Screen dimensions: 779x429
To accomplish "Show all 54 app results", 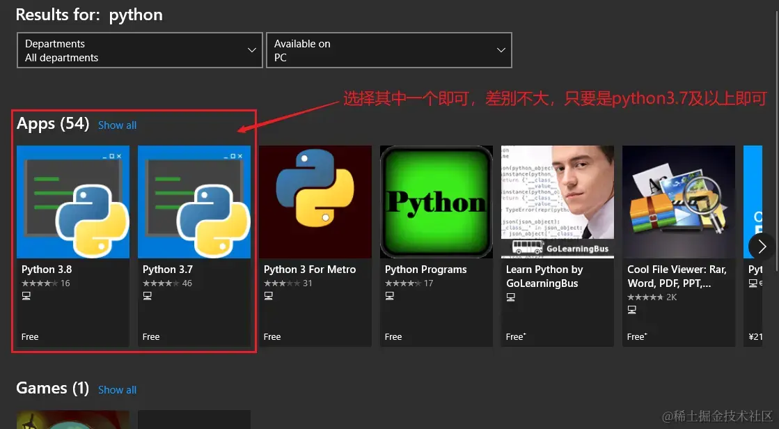I will [116, 125].
